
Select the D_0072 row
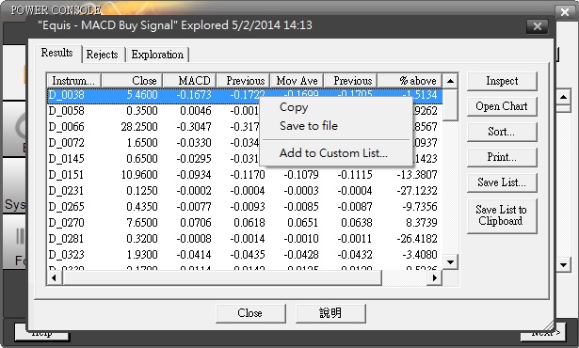(245, 143)
